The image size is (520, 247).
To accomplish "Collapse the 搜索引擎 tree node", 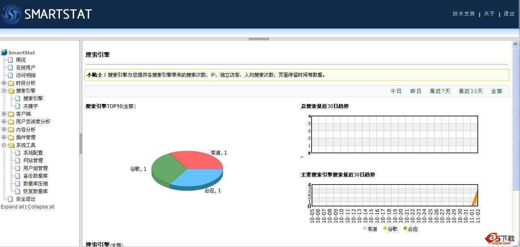I will tap(4, 91).
